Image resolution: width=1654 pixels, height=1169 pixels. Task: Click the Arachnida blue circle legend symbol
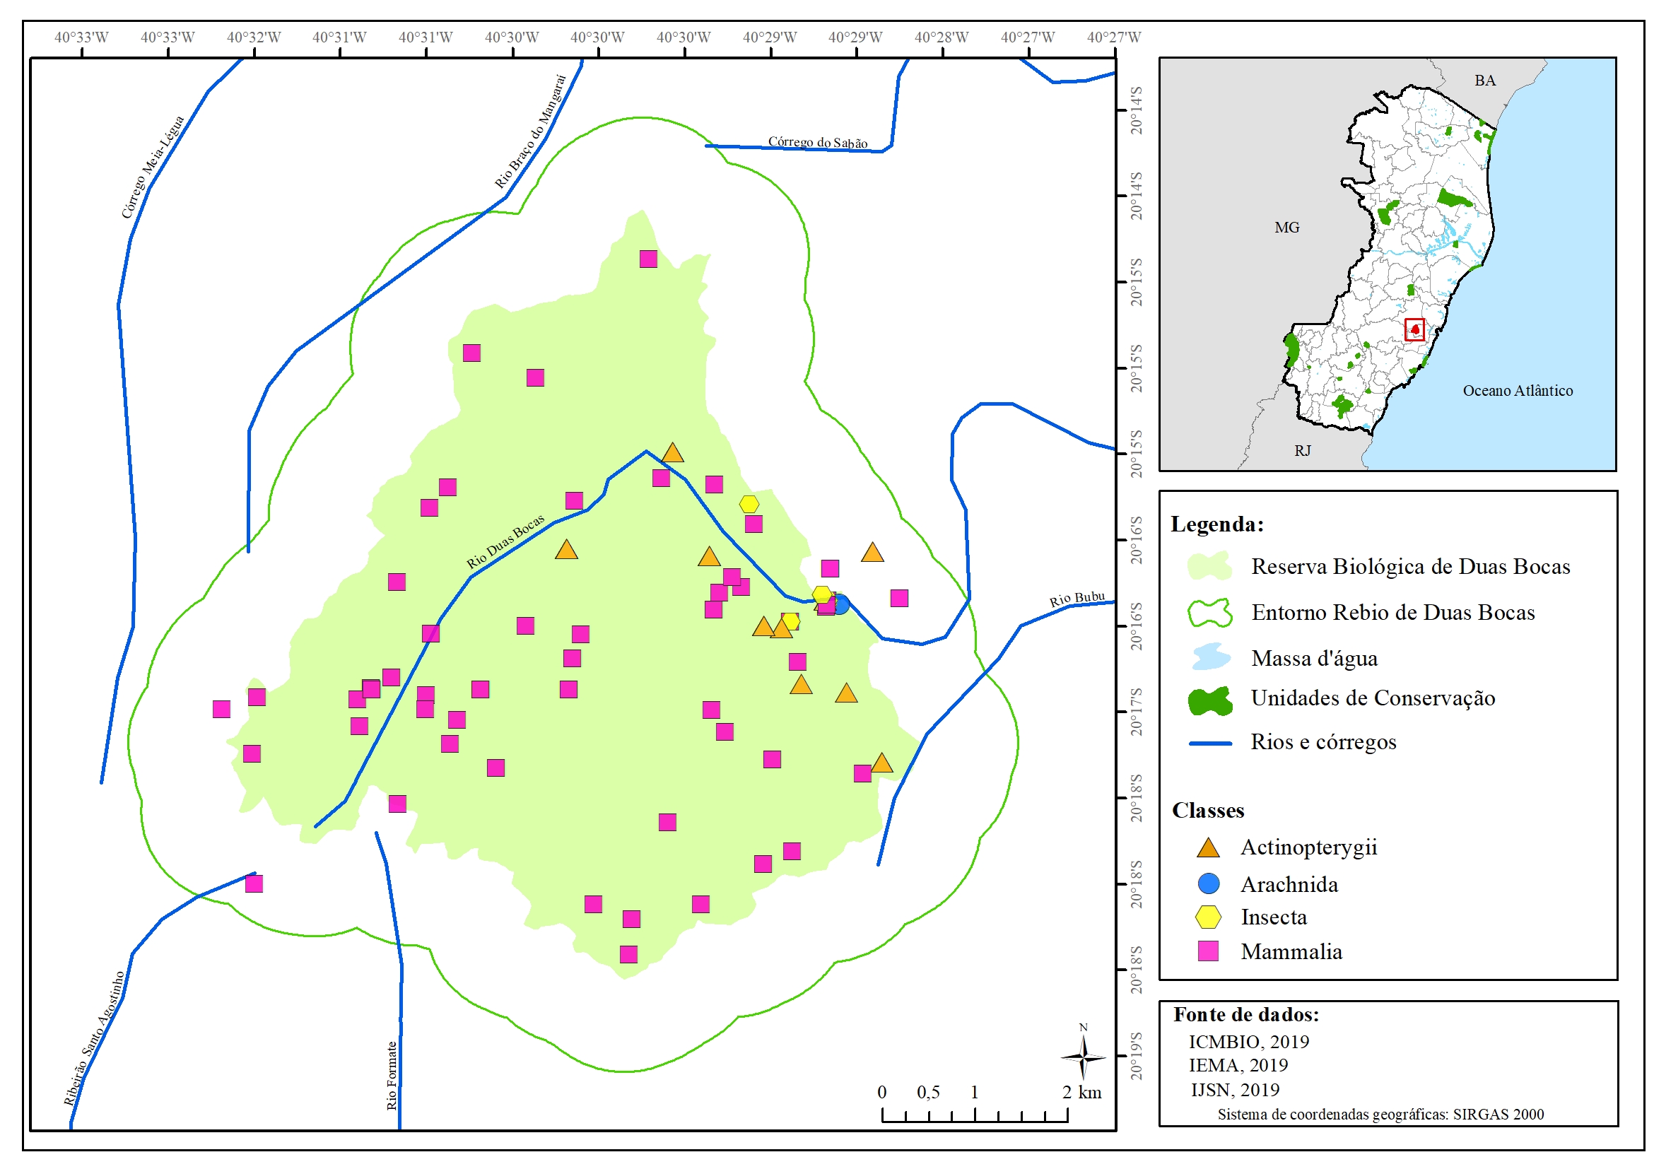1208,883
